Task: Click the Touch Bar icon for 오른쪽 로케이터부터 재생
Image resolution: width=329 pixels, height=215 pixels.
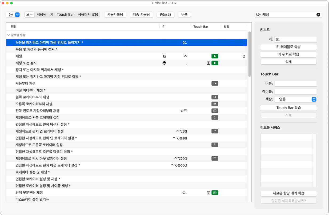Action: pos(215,104)
